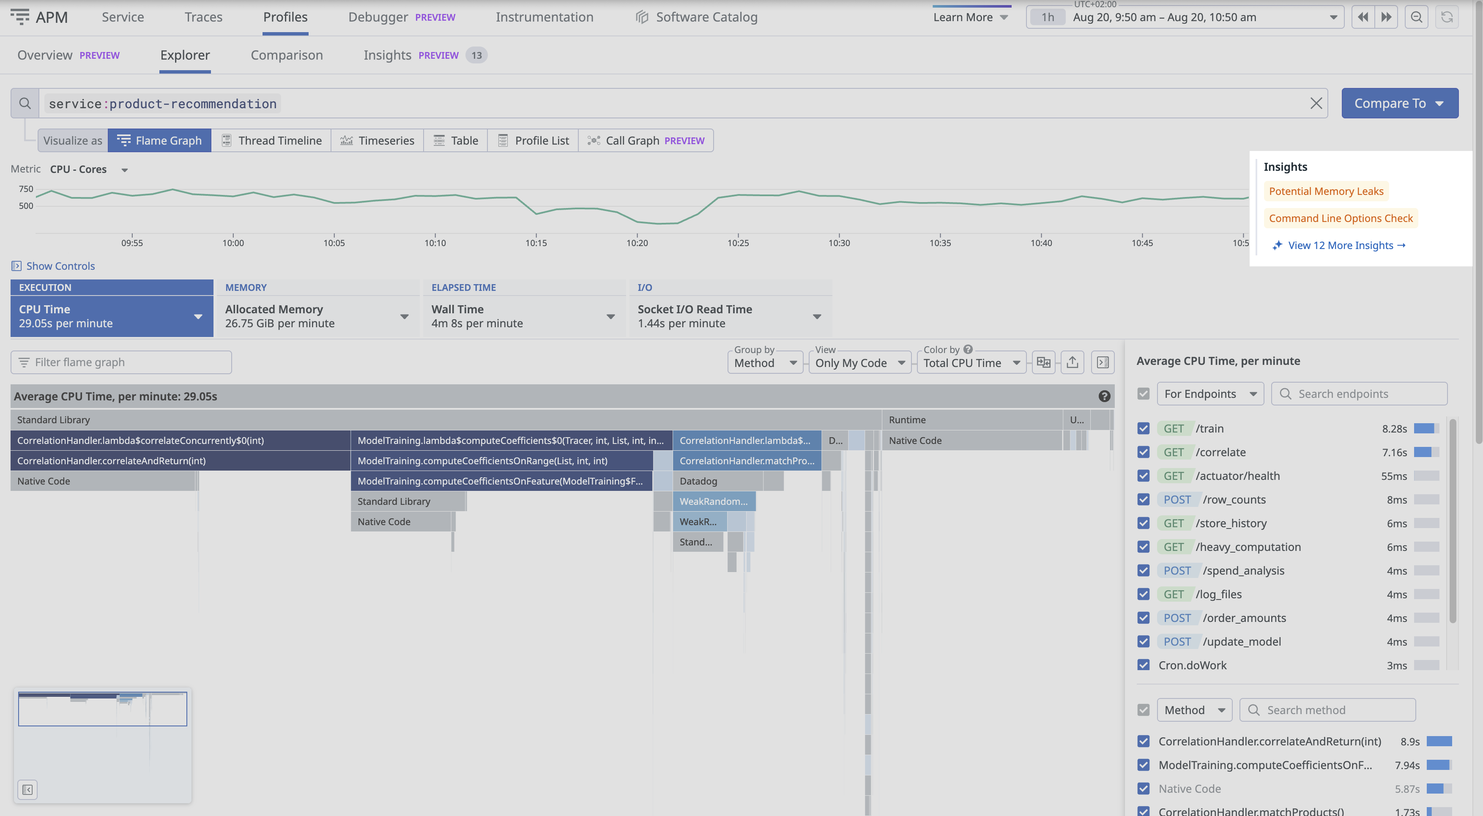This screenshot has width=1483, height=816.
Task: Click the export flame graph icon
Action: click(1072, 362)
